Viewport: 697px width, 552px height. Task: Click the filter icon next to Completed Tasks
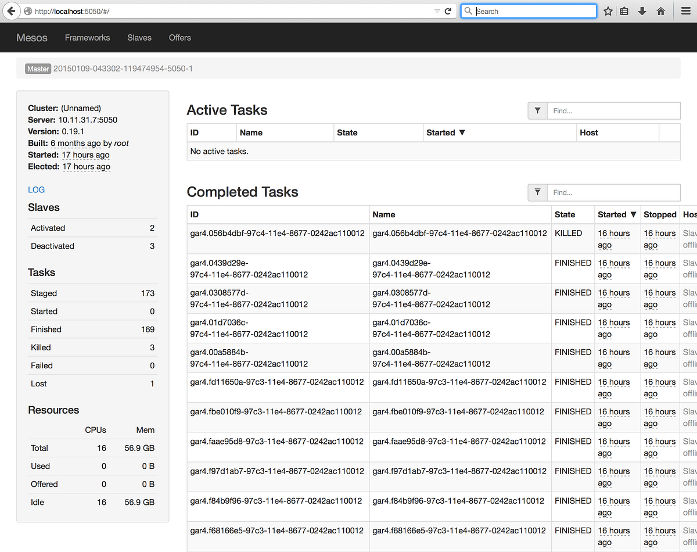[x=537, y=192]
